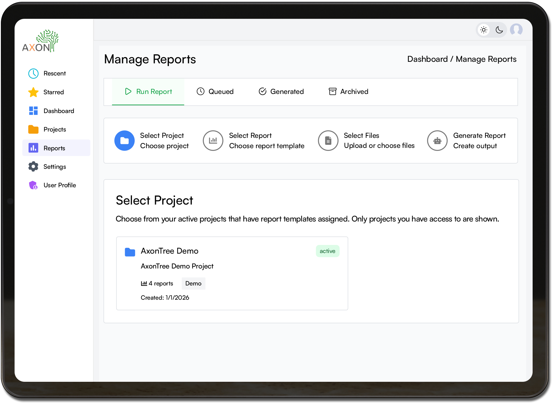Click the yellow Starred star icon
This screenshot has height=403, width=552.
click(33, 92)
